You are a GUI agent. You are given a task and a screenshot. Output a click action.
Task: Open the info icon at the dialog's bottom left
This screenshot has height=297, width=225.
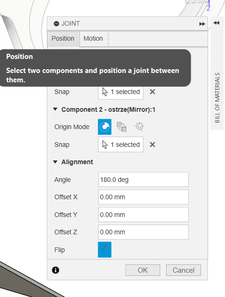tap(56, 270)
